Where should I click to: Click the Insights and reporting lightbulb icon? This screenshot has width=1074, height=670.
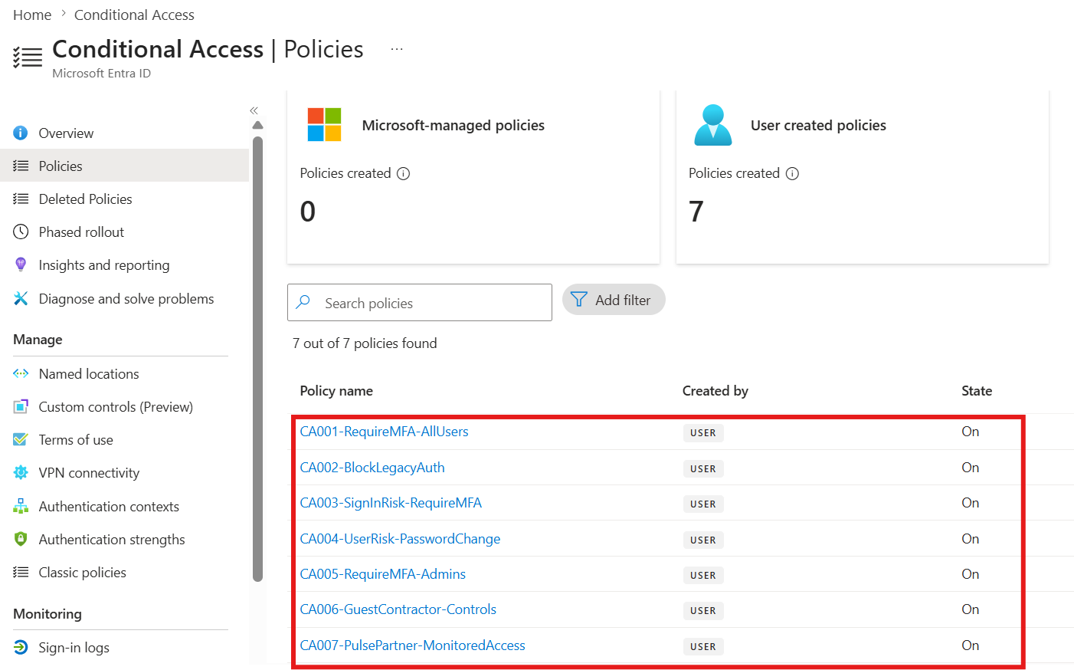pyautogui.click(x=21, y=265)
